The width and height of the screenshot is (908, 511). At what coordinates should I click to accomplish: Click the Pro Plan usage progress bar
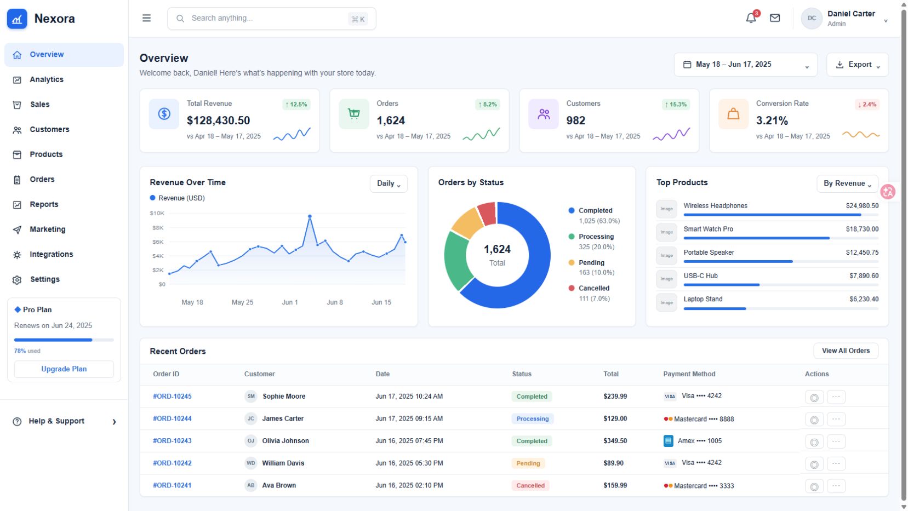64,340
